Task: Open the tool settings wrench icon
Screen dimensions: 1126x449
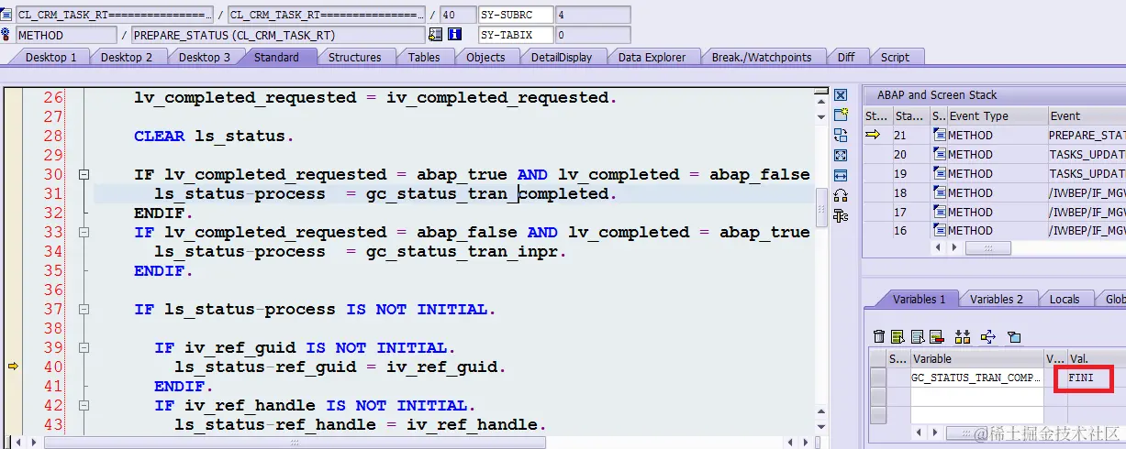Action: pos(841,216)
